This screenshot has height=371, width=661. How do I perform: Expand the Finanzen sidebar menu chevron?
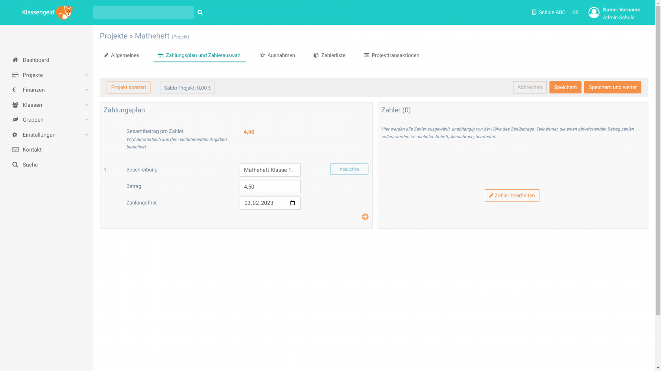coord(87,90)
